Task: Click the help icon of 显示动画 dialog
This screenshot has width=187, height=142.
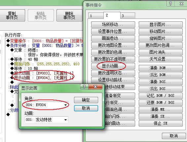Action: pyautogui.click(x=84, y=87)
